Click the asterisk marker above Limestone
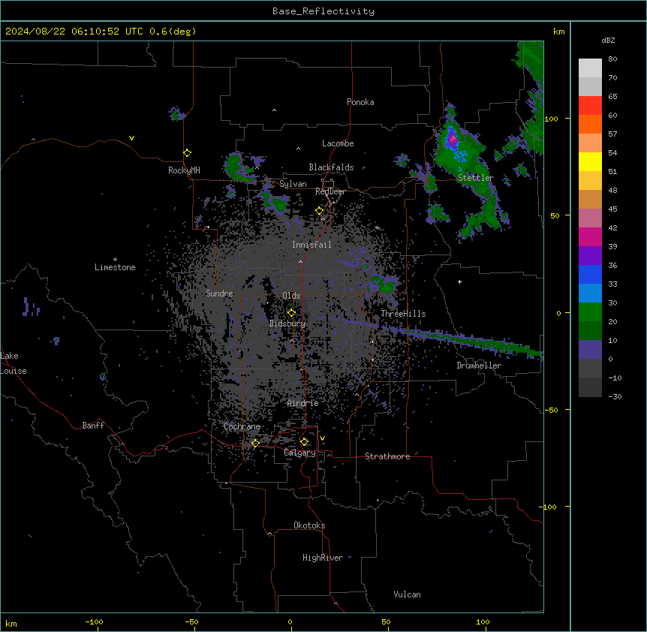The image size is (647, 632). click(115, 259)
